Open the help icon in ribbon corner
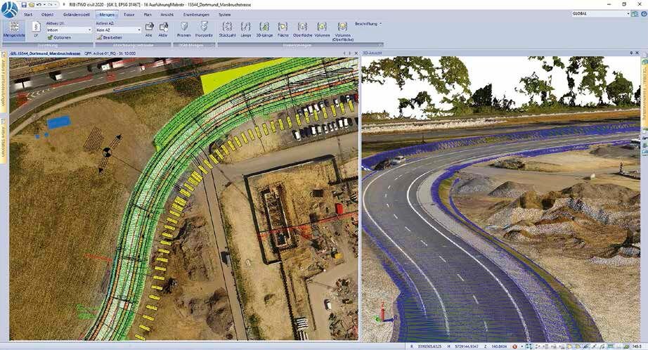The width and height of the screenshot is (648, 350). [644, 13]
